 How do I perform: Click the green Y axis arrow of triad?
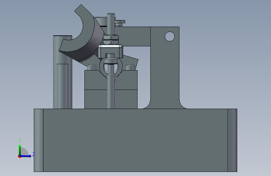tap(20, 150)
